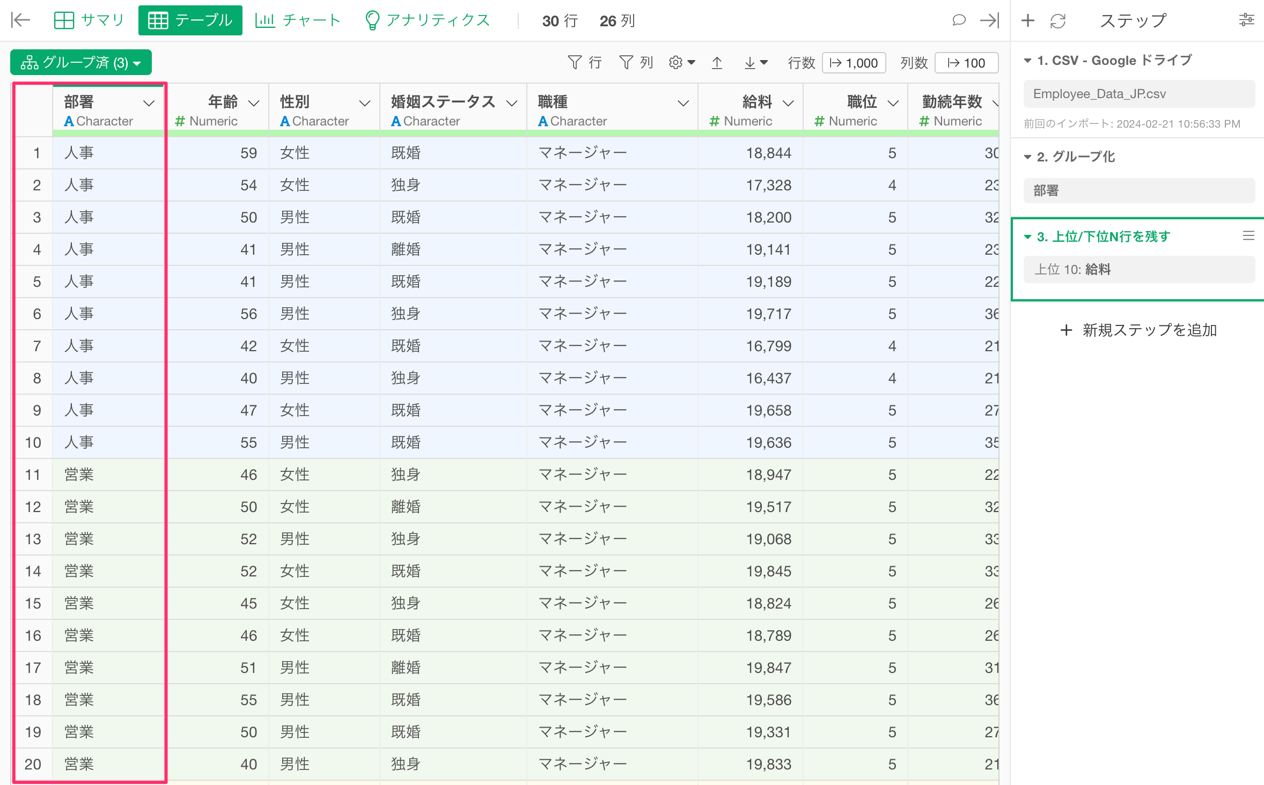
Task: Click the 部署 column header
Action: [108, 111]
